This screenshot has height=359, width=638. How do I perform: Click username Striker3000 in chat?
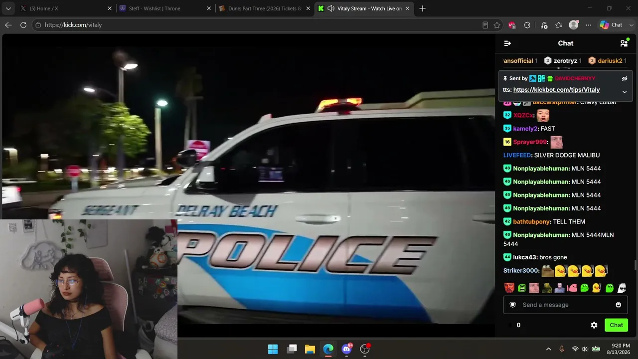[x=521, y=271]
